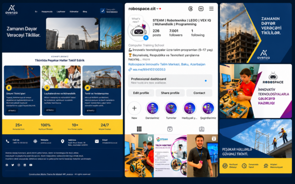Tap the What's new? note bubble
Viewport: 295px width, 184px height.
click(x=136, y=20)
